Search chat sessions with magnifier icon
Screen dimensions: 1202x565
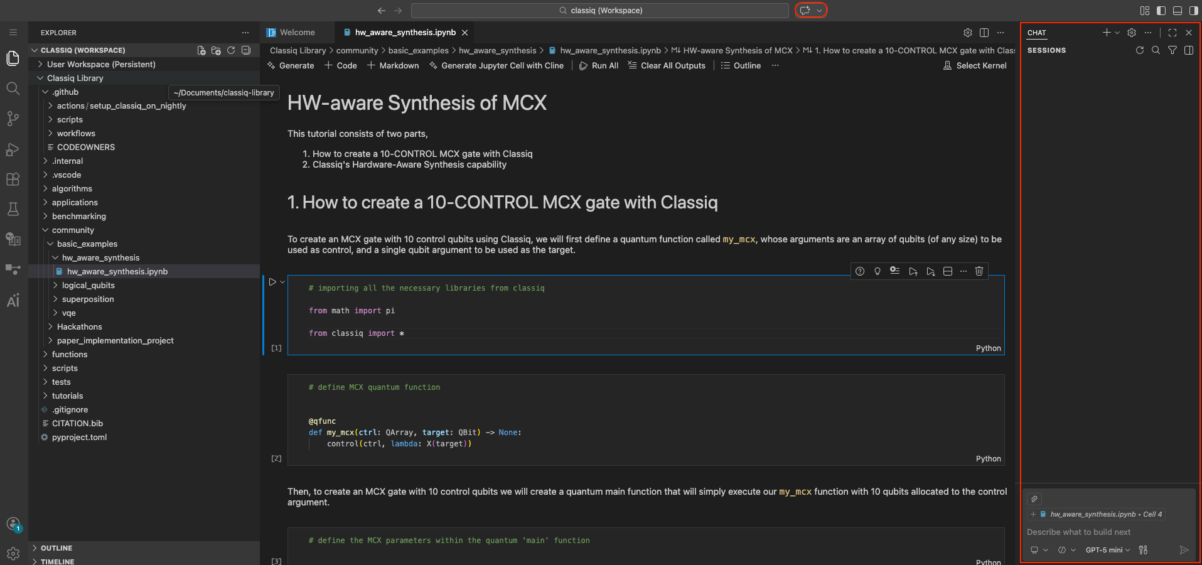[1156, 50]
